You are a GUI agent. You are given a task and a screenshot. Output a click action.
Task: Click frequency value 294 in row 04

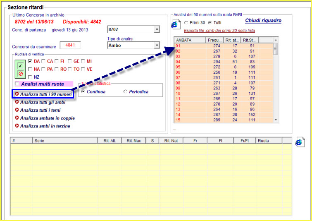click(x=217, y=62)
